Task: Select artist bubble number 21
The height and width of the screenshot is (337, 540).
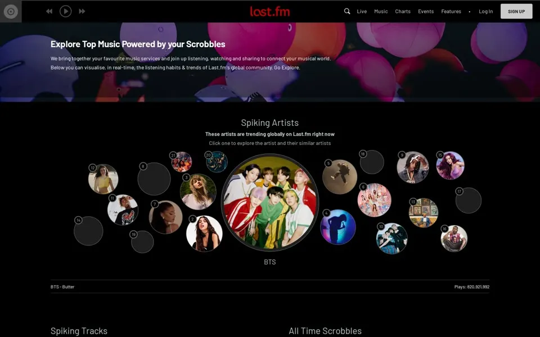Action: [182, 162]
